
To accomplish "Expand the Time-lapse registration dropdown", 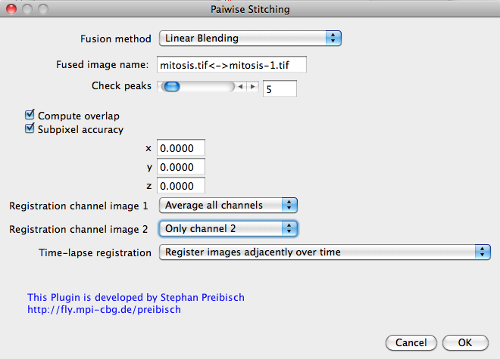I will 324,252.
